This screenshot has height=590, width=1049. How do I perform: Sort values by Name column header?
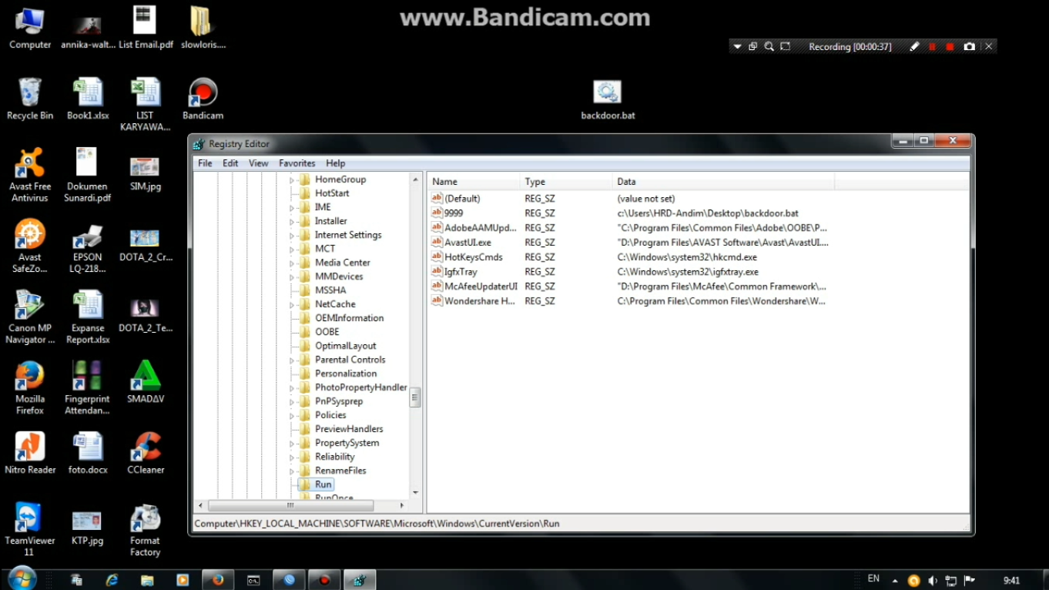point(474,182)
